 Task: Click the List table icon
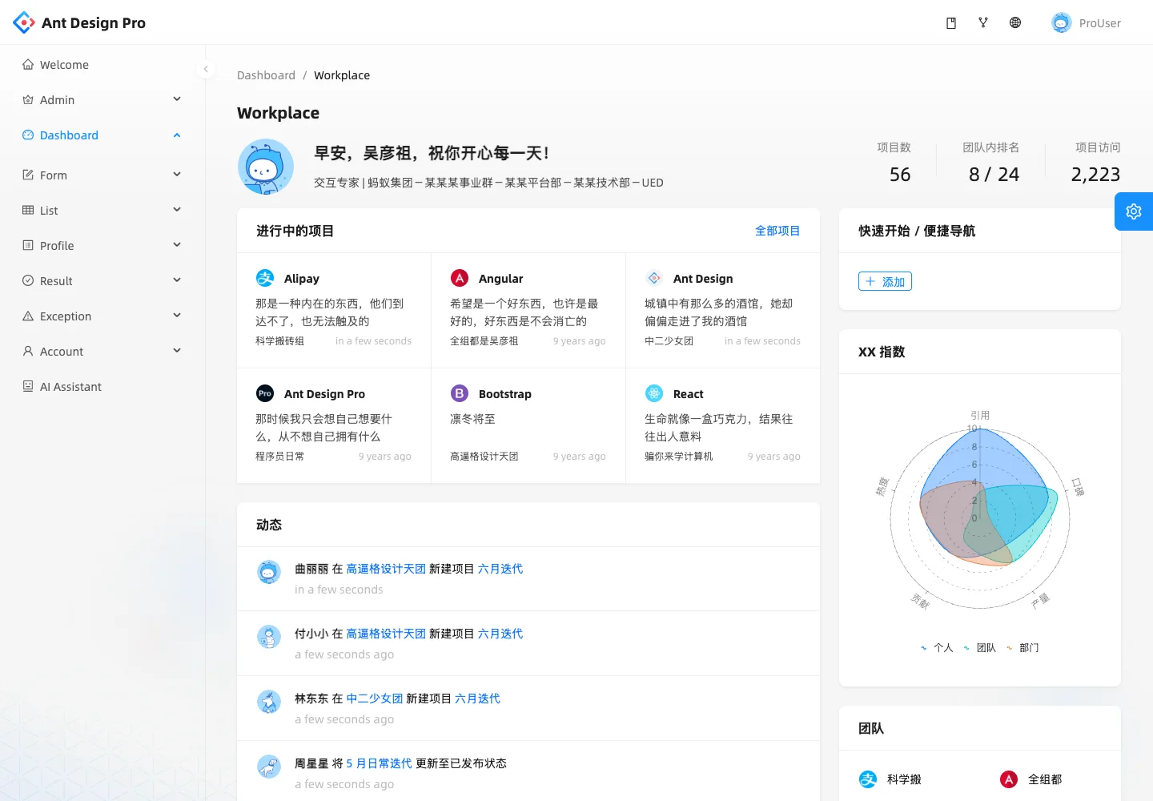coord(28,211)
